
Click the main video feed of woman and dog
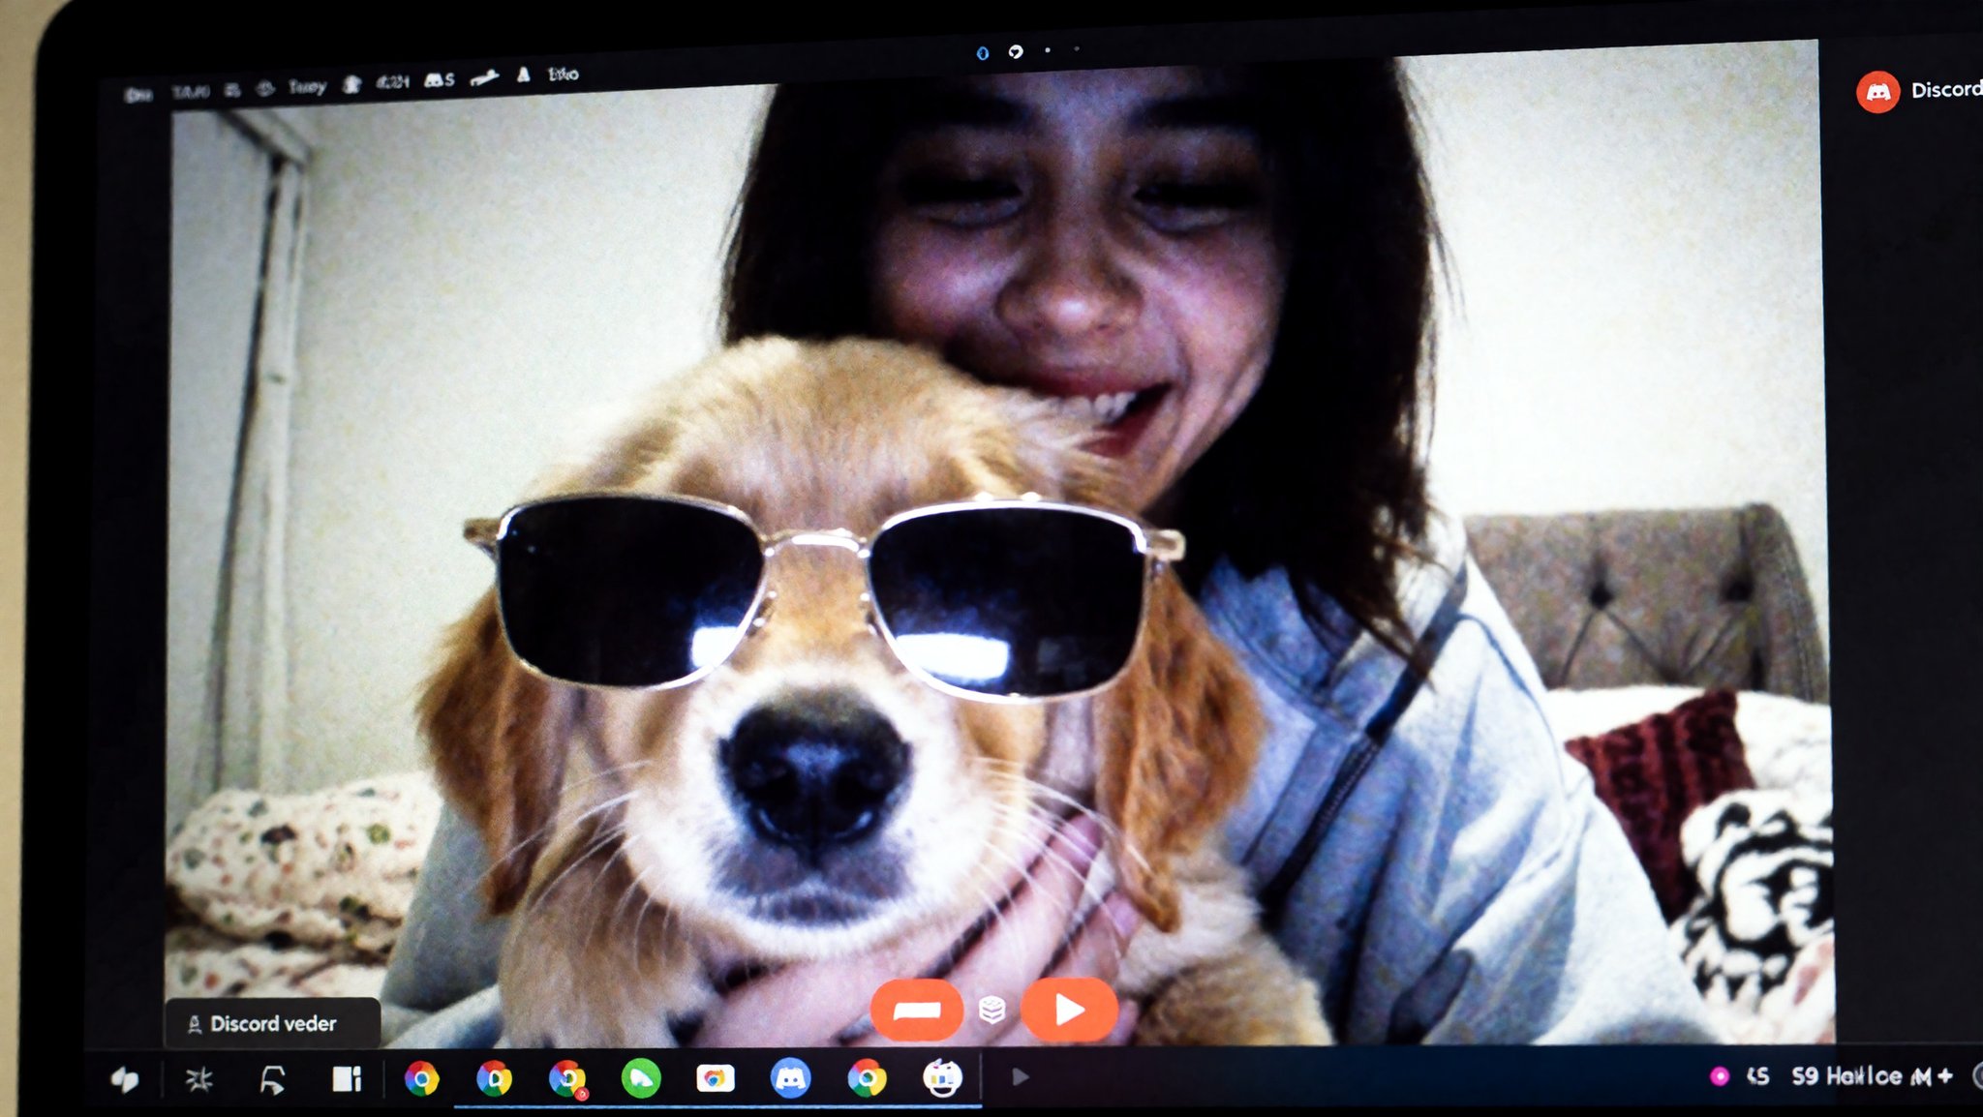997,542
